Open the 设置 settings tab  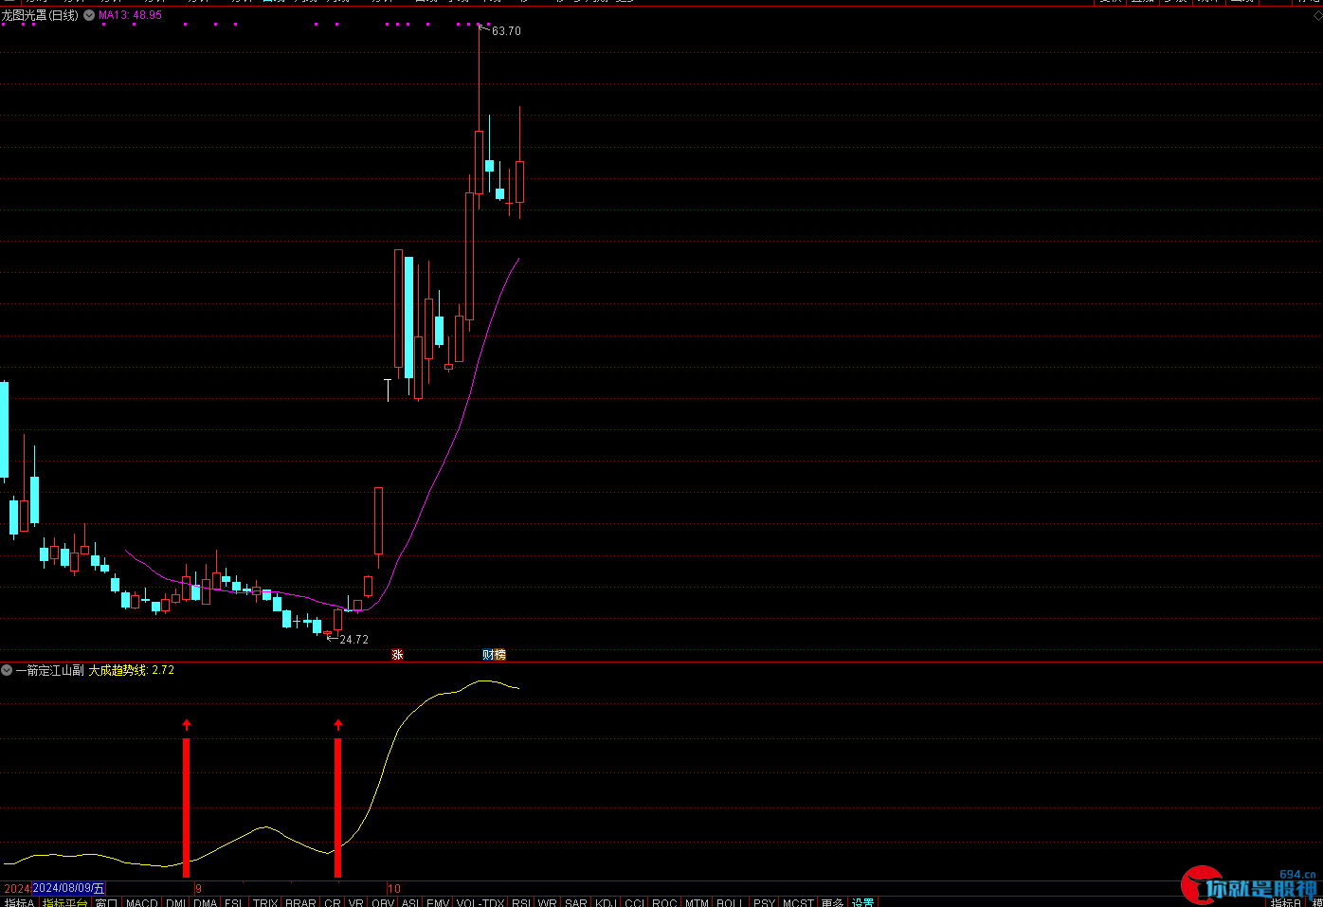pos(862,902)
